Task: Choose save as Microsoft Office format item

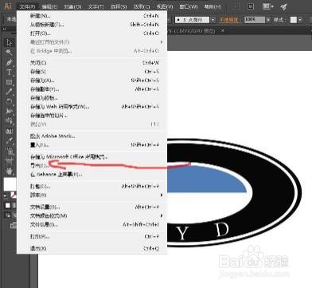Action: pyautogui.click(x=92, y=157)
